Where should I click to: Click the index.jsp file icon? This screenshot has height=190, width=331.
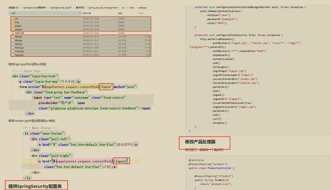click(13, 51)
